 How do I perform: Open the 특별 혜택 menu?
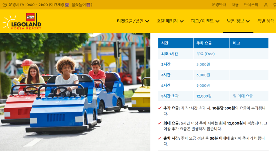coord(266,21)
